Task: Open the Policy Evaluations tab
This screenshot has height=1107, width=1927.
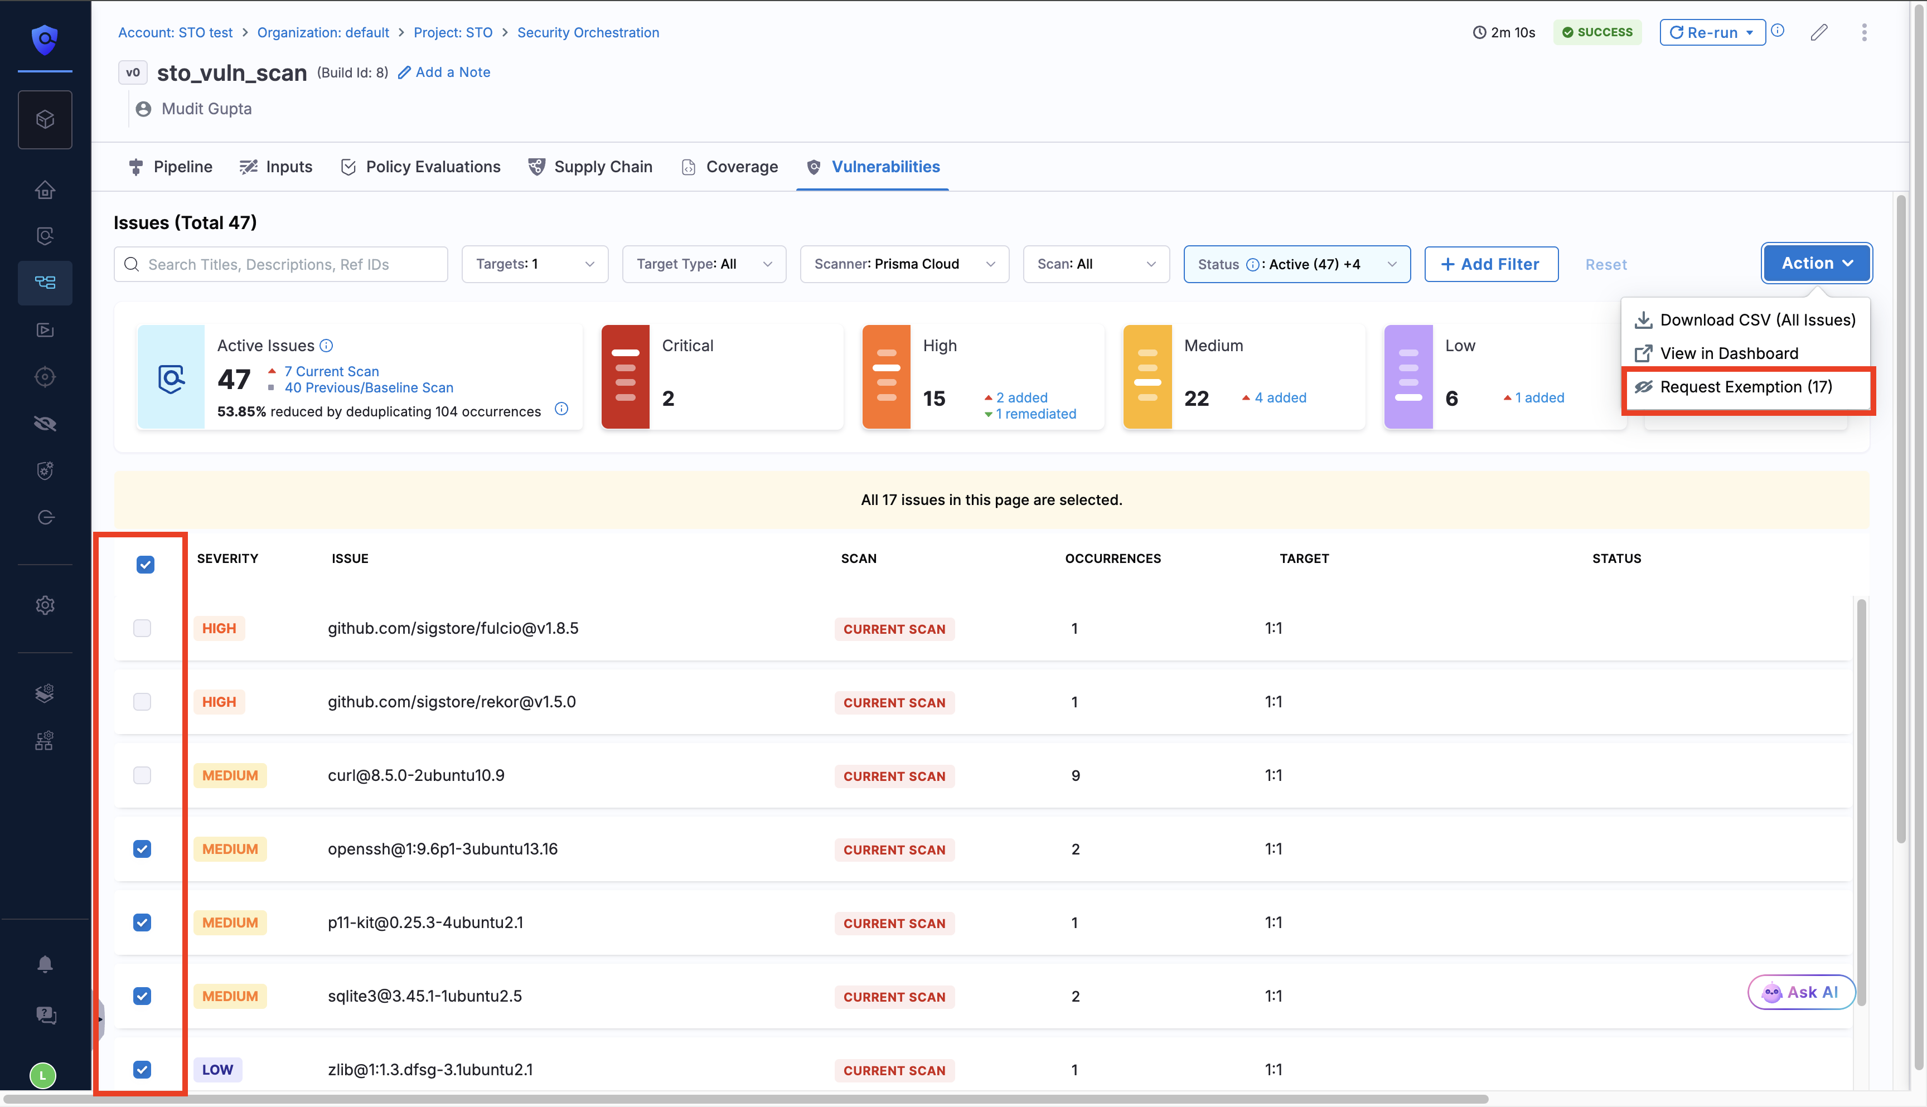Action: [x=420, y=167]
